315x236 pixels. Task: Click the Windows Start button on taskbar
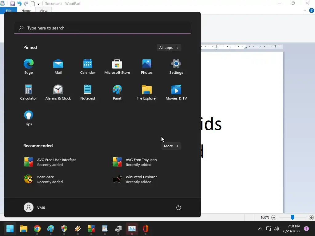(10, 229)
